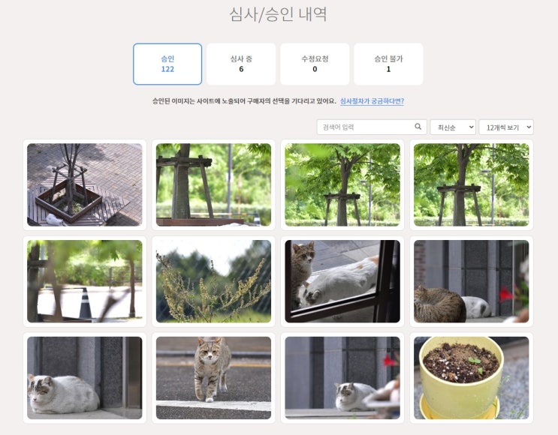The width and height of the screenshot is (558, 435).
Task: Switch to the 심사 중 tab
Action: tap(241, 64)
